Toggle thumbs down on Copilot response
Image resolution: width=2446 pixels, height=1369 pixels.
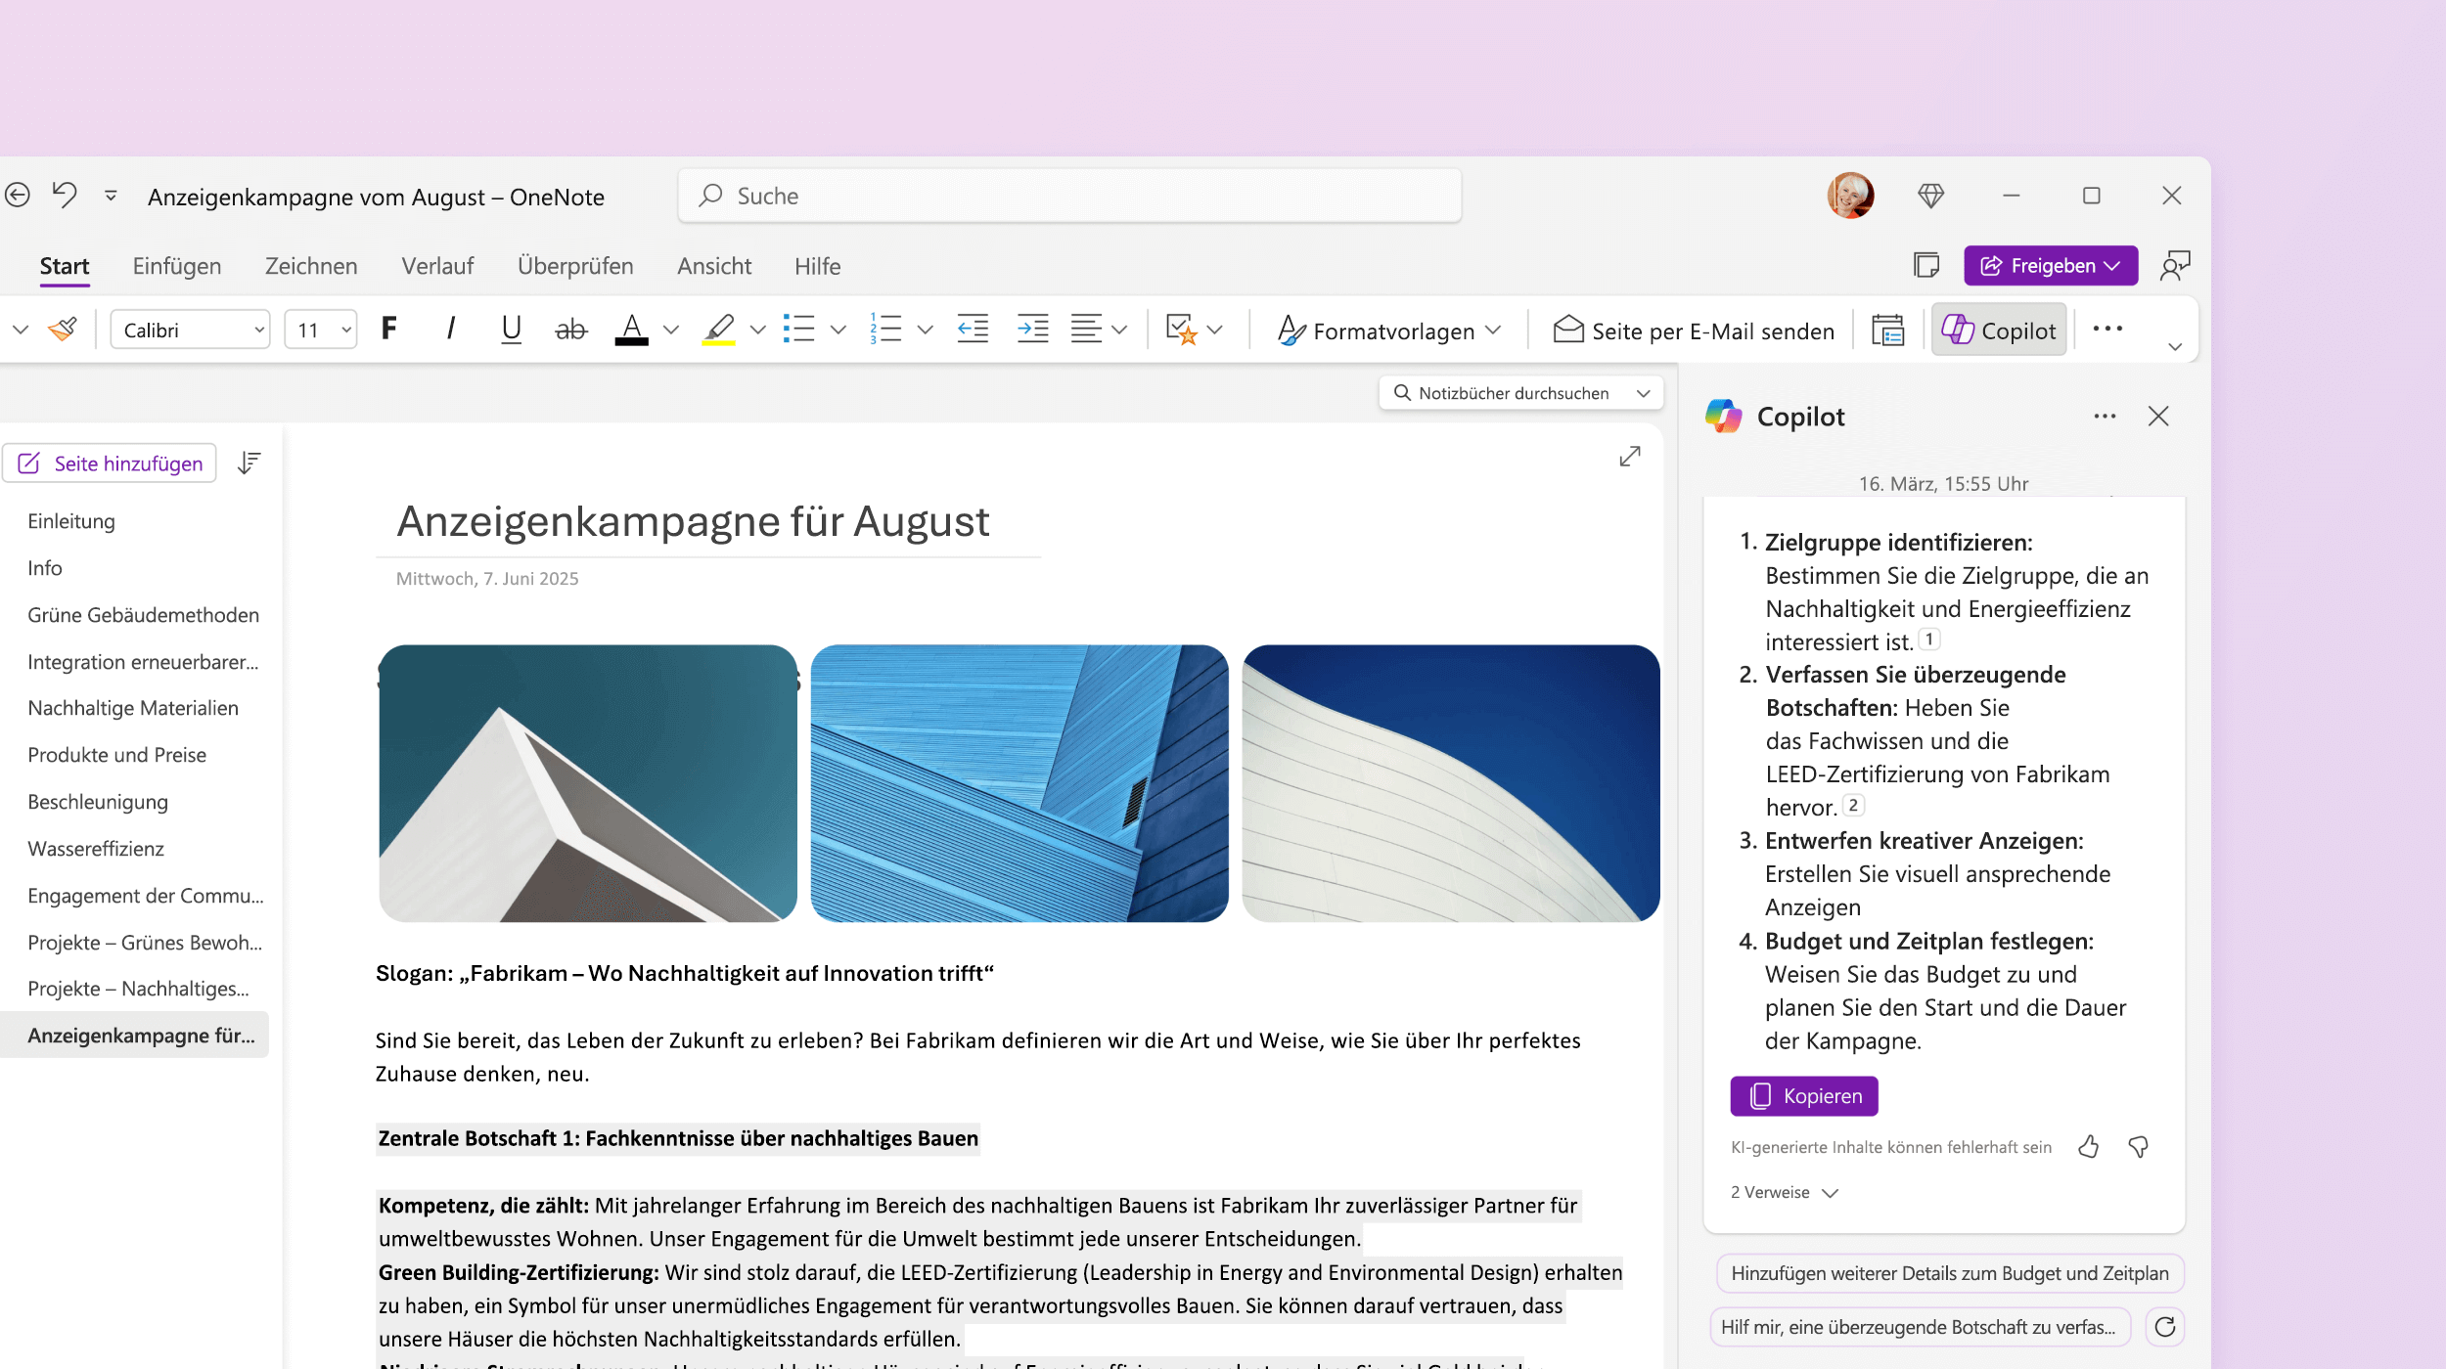coord(2142,1147)
